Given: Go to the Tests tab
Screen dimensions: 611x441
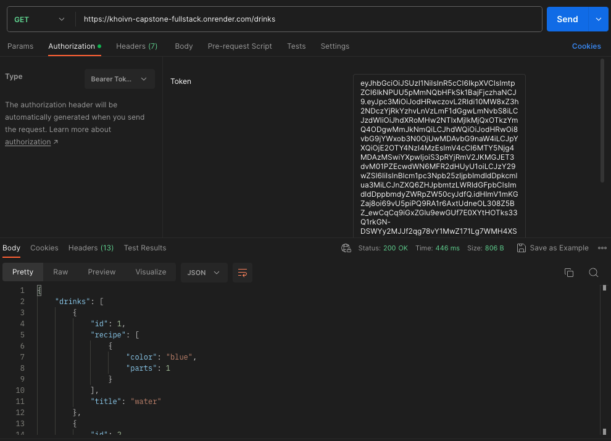Looking at the screenshot, I should coord(296,46).
